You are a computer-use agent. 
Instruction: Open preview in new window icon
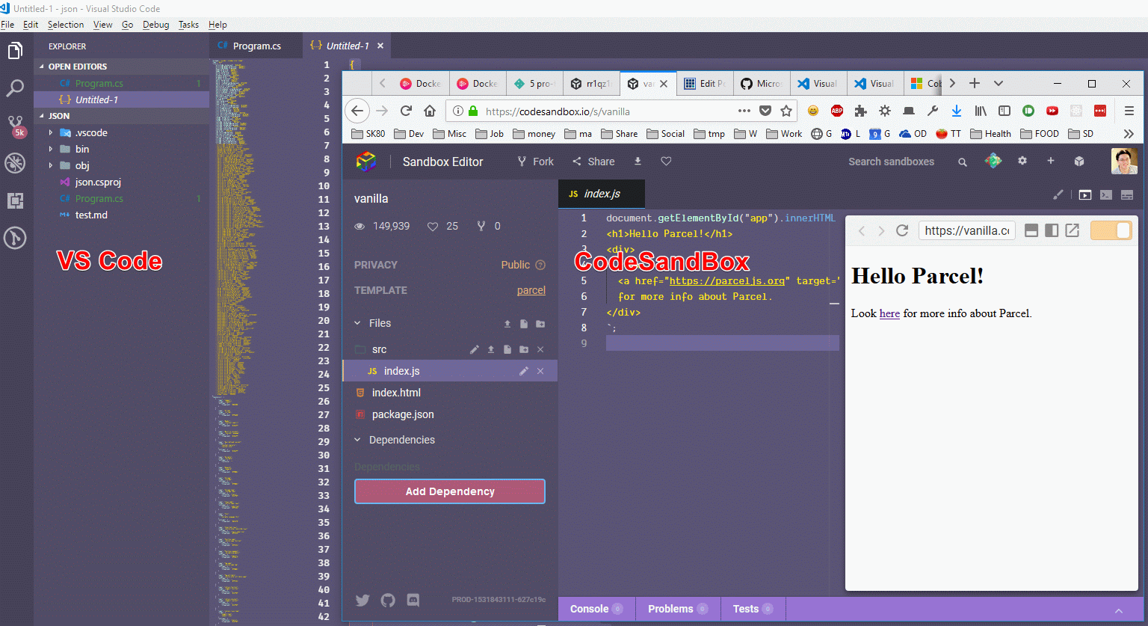coord(1073,230)
